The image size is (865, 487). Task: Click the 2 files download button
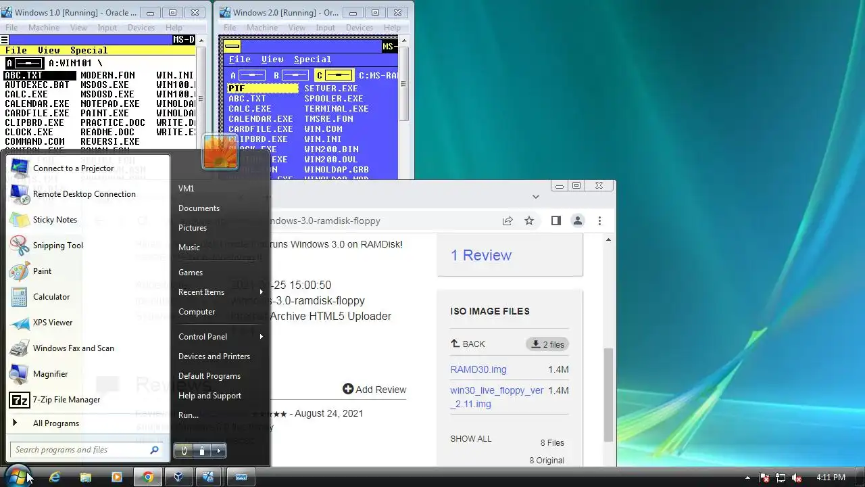[547, 344]
